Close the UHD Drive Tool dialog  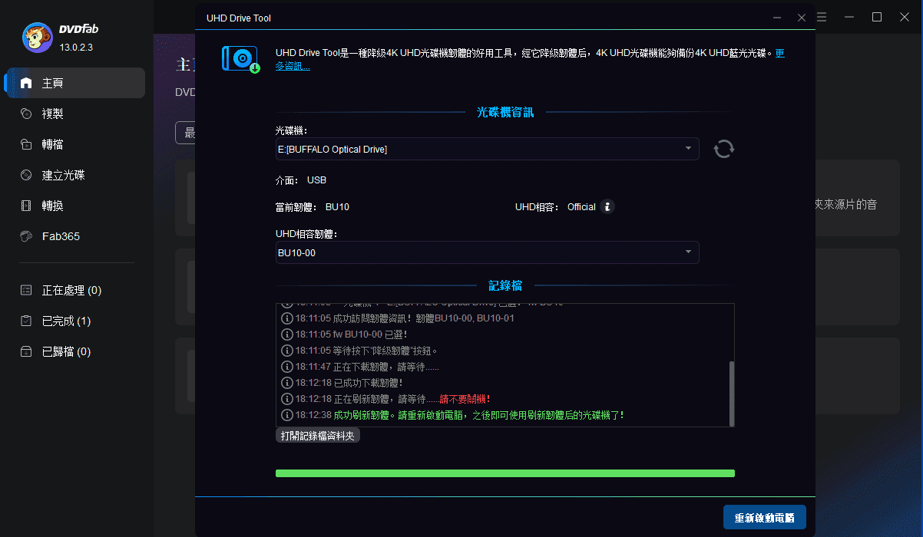click(x=802, y=17)
